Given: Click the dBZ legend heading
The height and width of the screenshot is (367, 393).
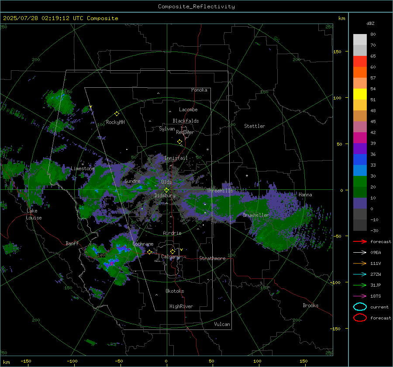Looking at the screenshot, I should coord(370,23).
